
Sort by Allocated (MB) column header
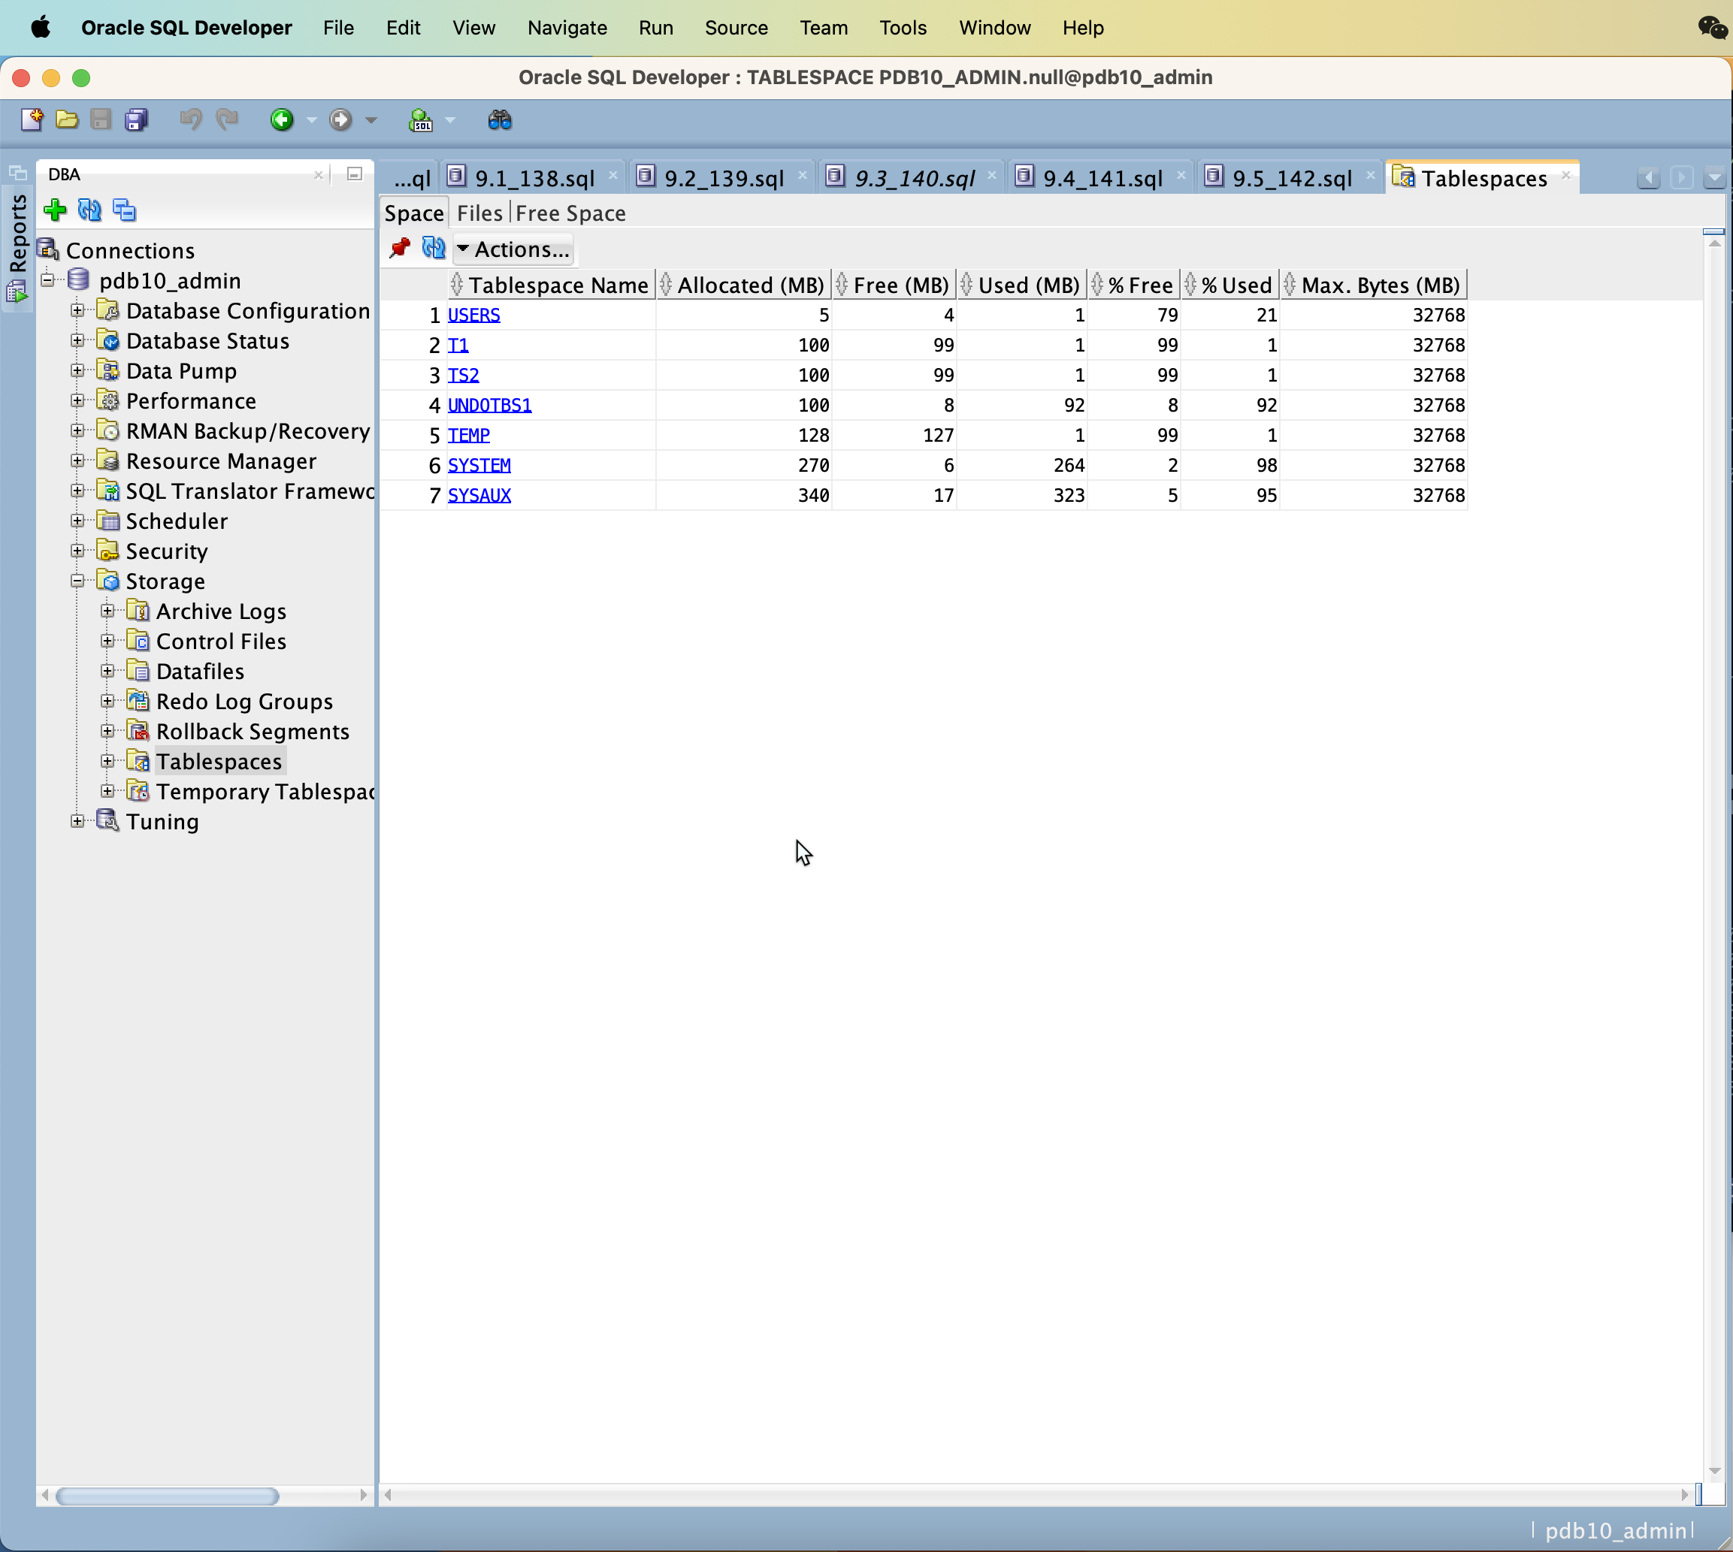pyautogui.click(x=749, y=285)
